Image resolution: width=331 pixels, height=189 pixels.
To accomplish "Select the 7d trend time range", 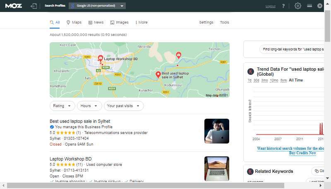I will click(x=249, y=80).
